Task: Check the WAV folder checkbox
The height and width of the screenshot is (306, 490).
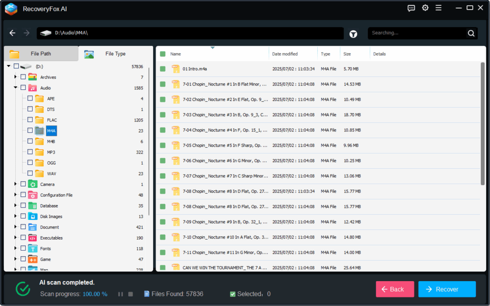Action: pyautogui.click(x=30, y=173)
